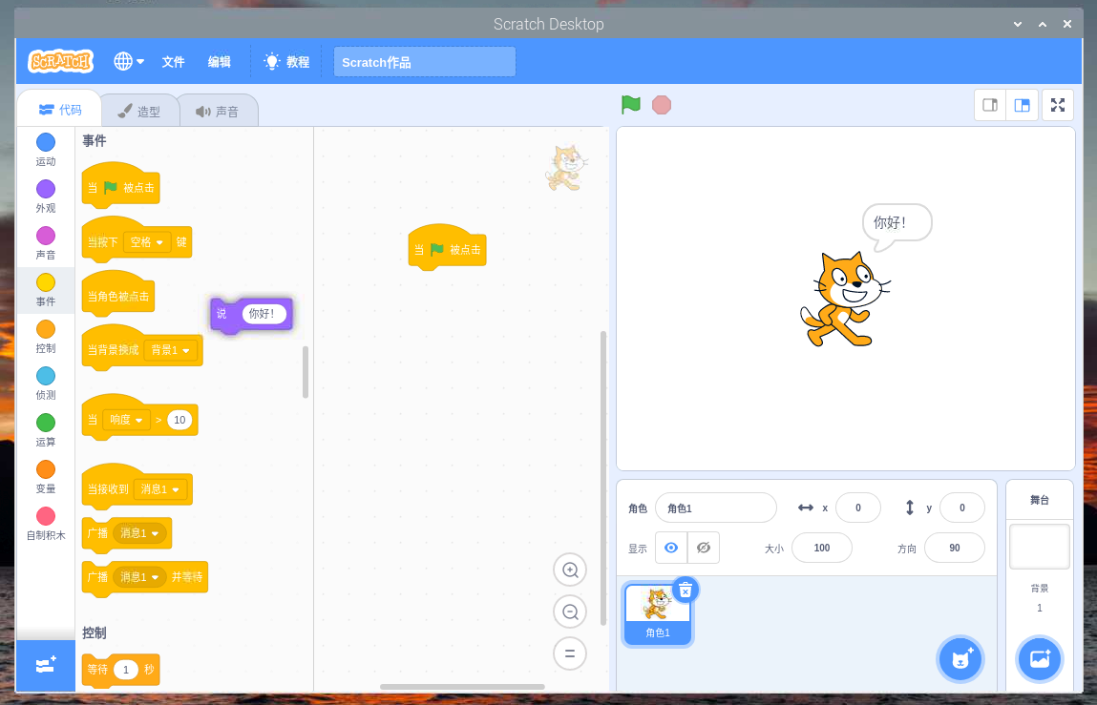Select the 运动 block category
Image resolution: width=1097 pixels, height=705 pixels.
pos(46,150)
